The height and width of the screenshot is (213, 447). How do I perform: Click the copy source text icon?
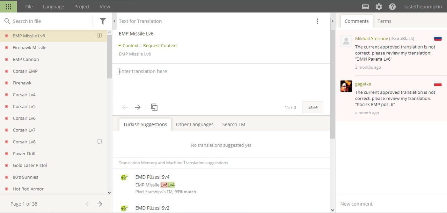(154, 107)
